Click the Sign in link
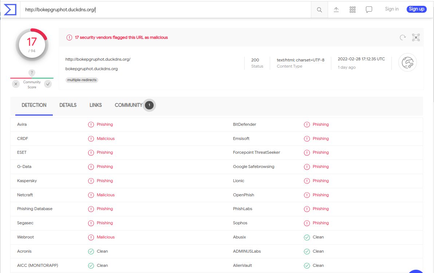This screenshot has width=434, height=273. click(392, 9)
